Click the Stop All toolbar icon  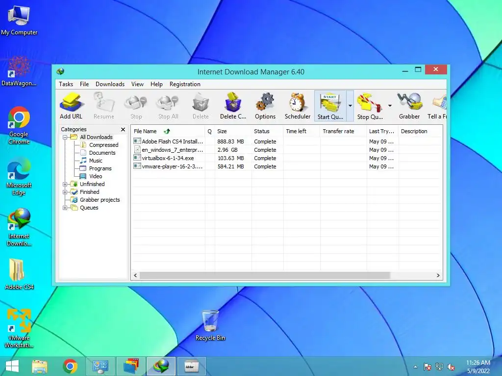click(x=168, y=106)
